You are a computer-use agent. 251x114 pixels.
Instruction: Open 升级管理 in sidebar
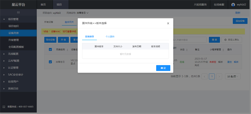[19, 40]
